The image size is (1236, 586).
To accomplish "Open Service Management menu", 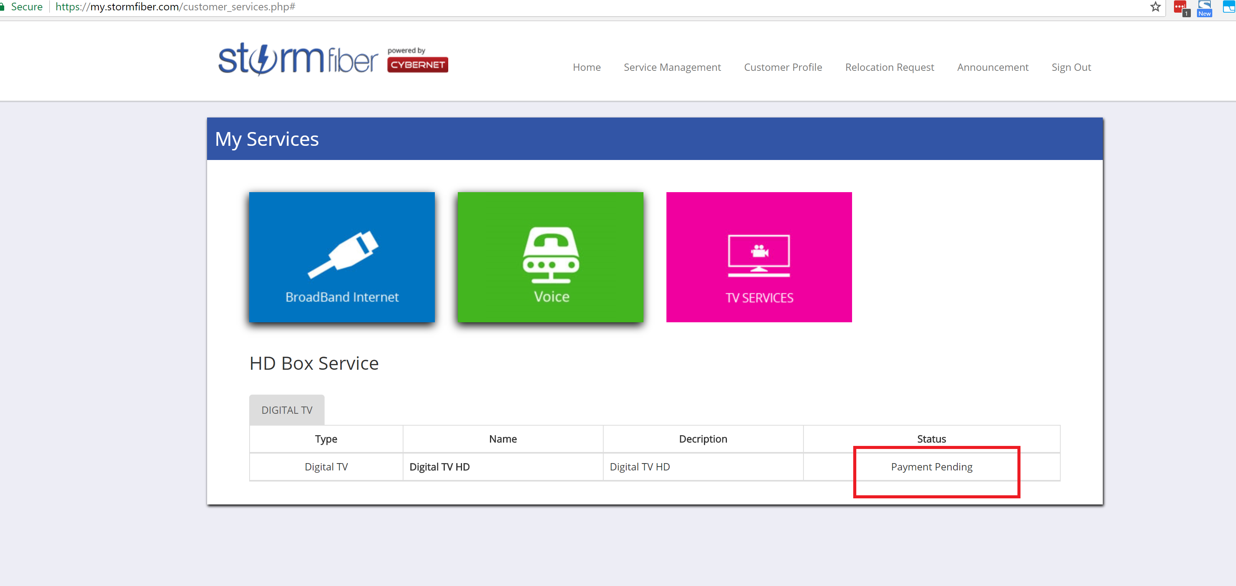I will coord(672,67).
